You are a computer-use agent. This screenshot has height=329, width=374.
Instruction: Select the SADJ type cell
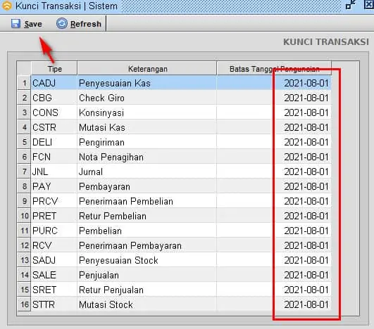coord(54,260)
